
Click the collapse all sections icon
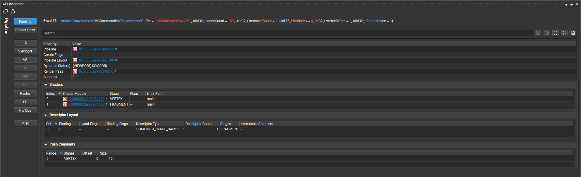click(x=564, y=33)
